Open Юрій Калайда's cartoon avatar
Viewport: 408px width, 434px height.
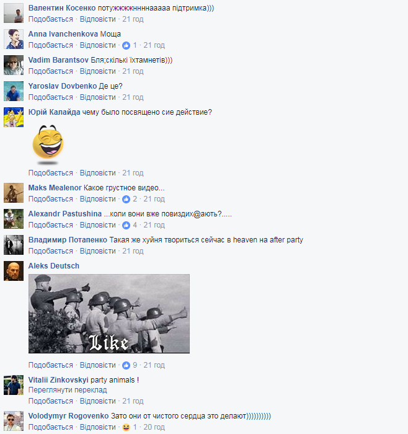[14, 117]
